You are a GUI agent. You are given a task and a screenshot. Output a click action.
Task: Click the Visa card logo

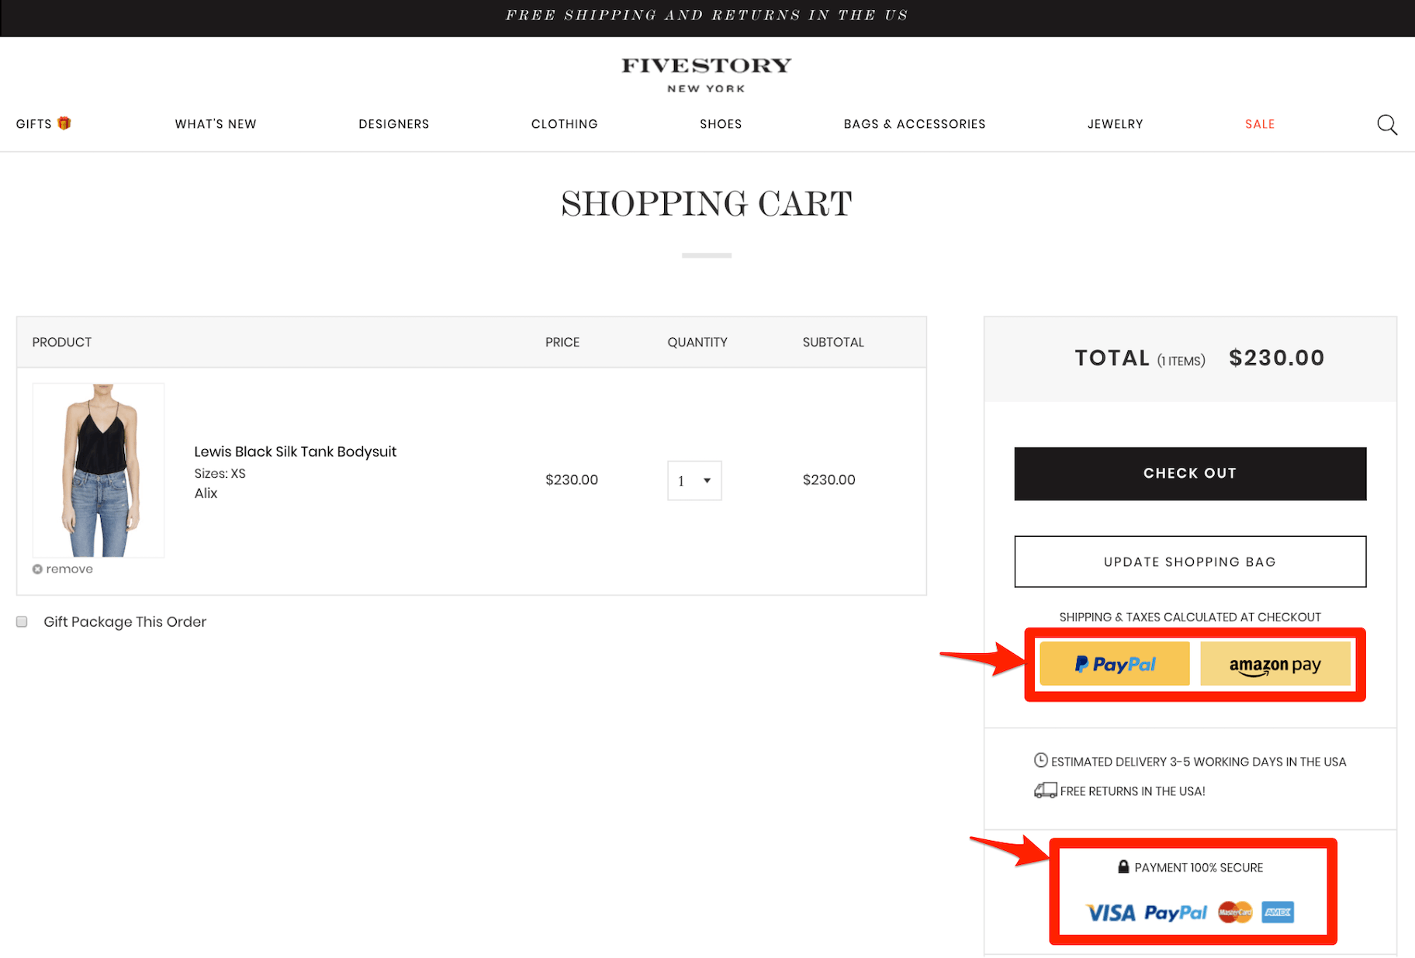coord(1110,913)
